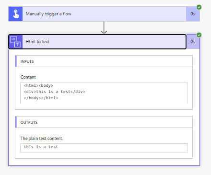Screen dimensions: 211x175
Task: Click the INPUTS section header
Action: pyautogui.click(x=104, y=61)
